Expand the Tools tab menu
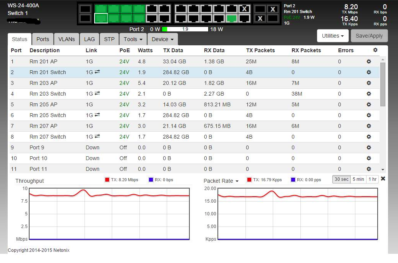The width and height of the screenshot is (398, 263). 133,39
